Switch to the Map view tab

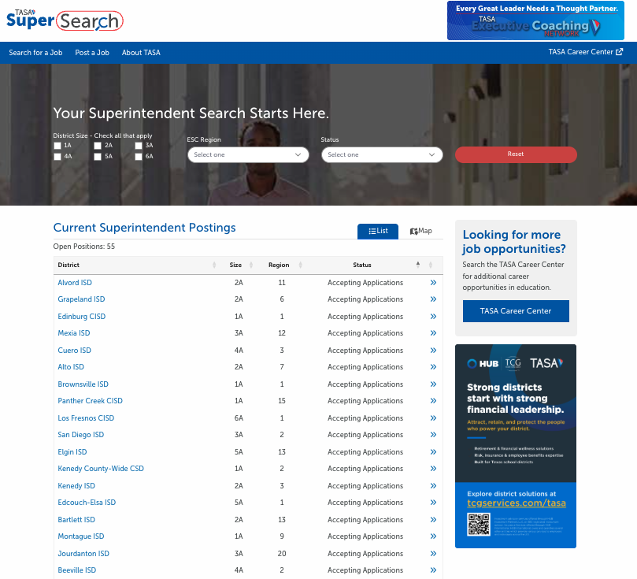point(421,231)
